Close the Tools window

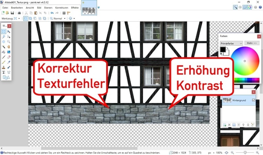point(9,26)
